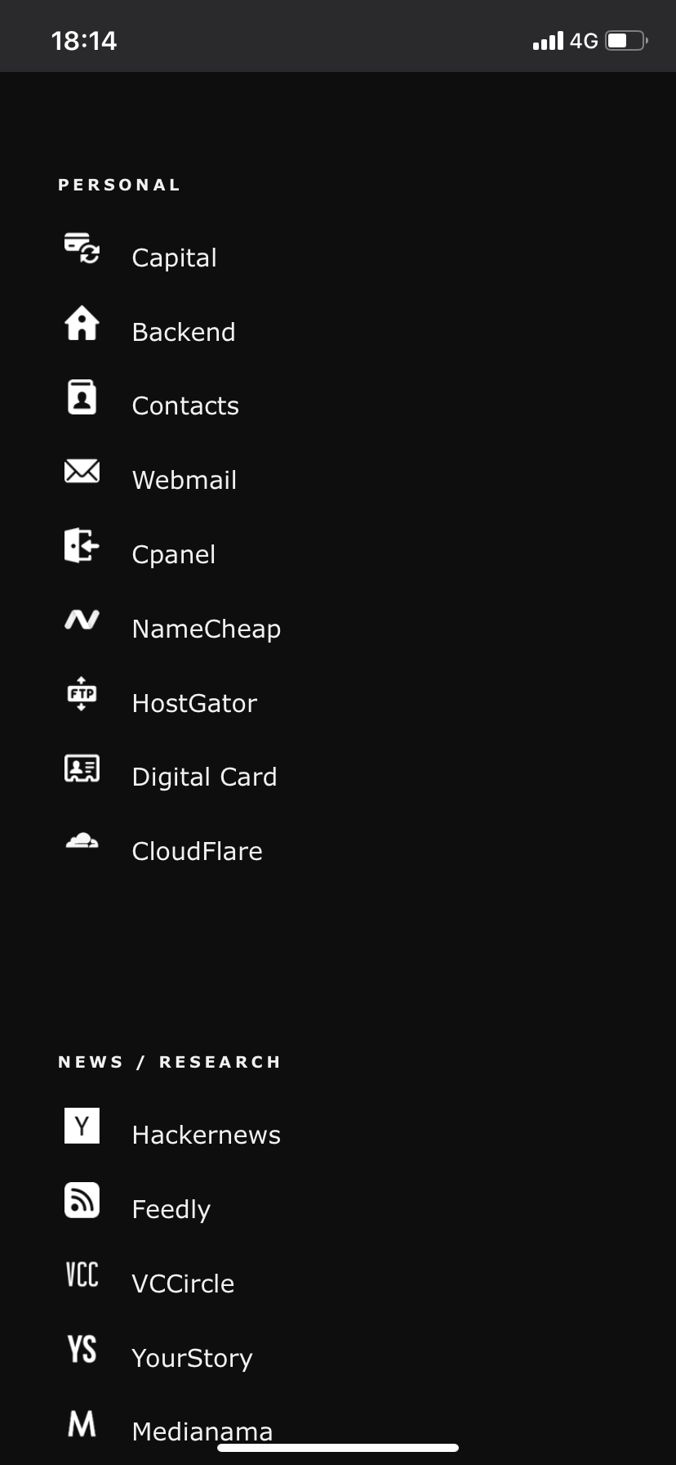Tap the Contacts address book icon
The width and height of the screenshot is (676, 1465).
[82, 397]
